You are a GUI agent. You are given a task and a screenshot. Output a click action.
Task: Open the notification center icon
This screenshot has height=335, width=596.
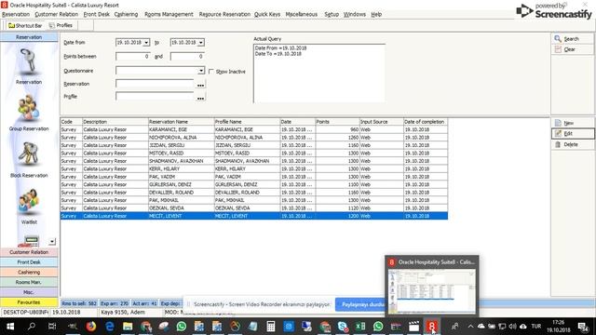coord(583,327)
